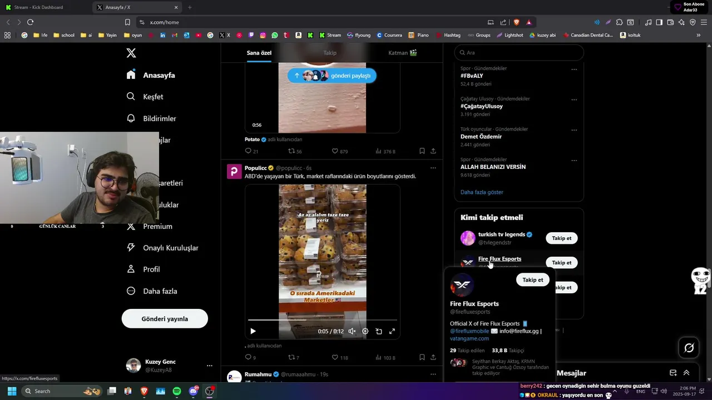View analytics of the Potato post
Image resolution: width=712 pixels, height=400 pixels.
[385, 151]
